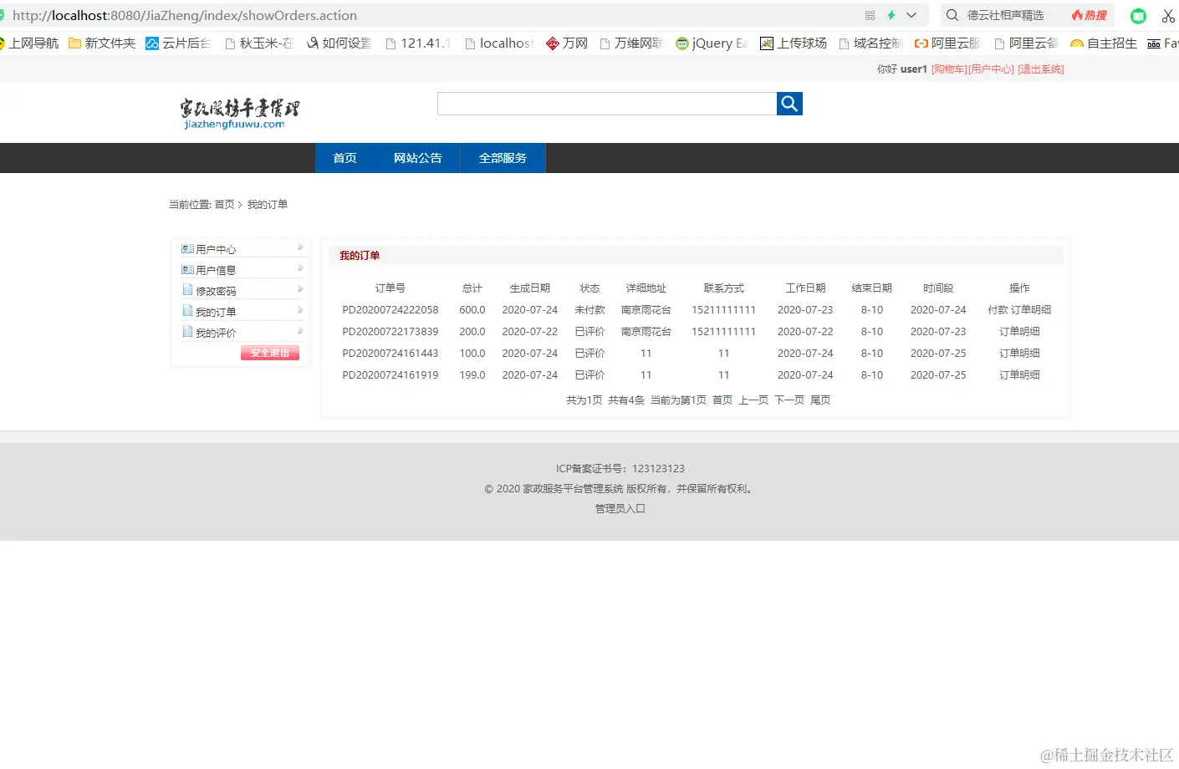Open the 上传球场 bookmark
Screen dimensions: 1179x769
click(x=794, y=43)
